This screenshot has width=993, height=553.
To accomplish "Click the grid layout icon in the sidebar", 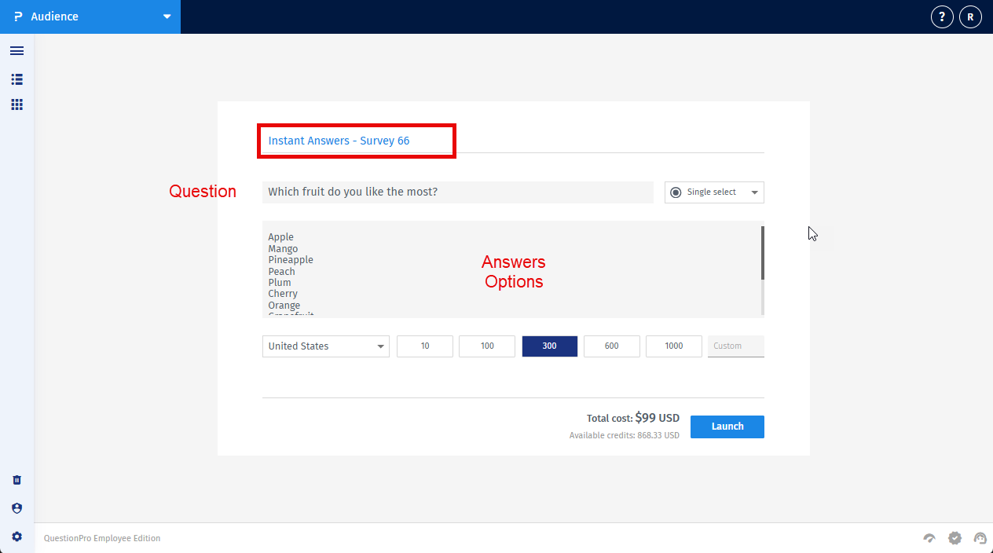I will click(x=16, y=104).
